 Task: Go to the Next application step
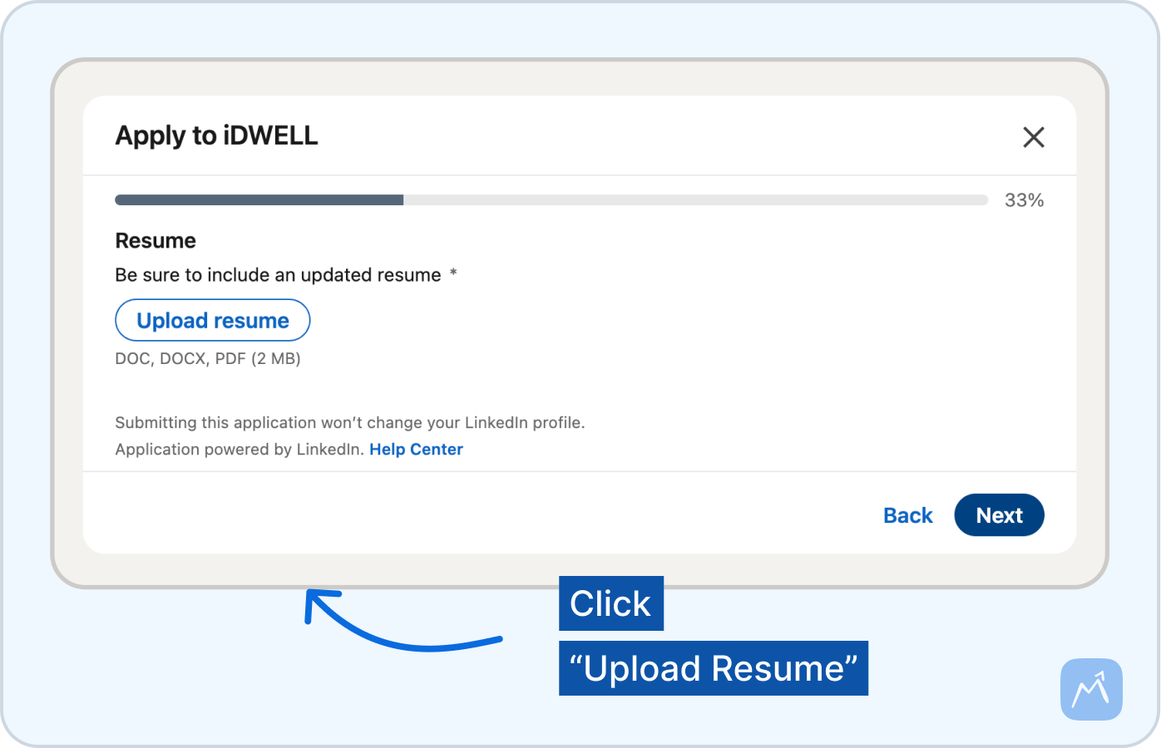click(x=999, y=515)
